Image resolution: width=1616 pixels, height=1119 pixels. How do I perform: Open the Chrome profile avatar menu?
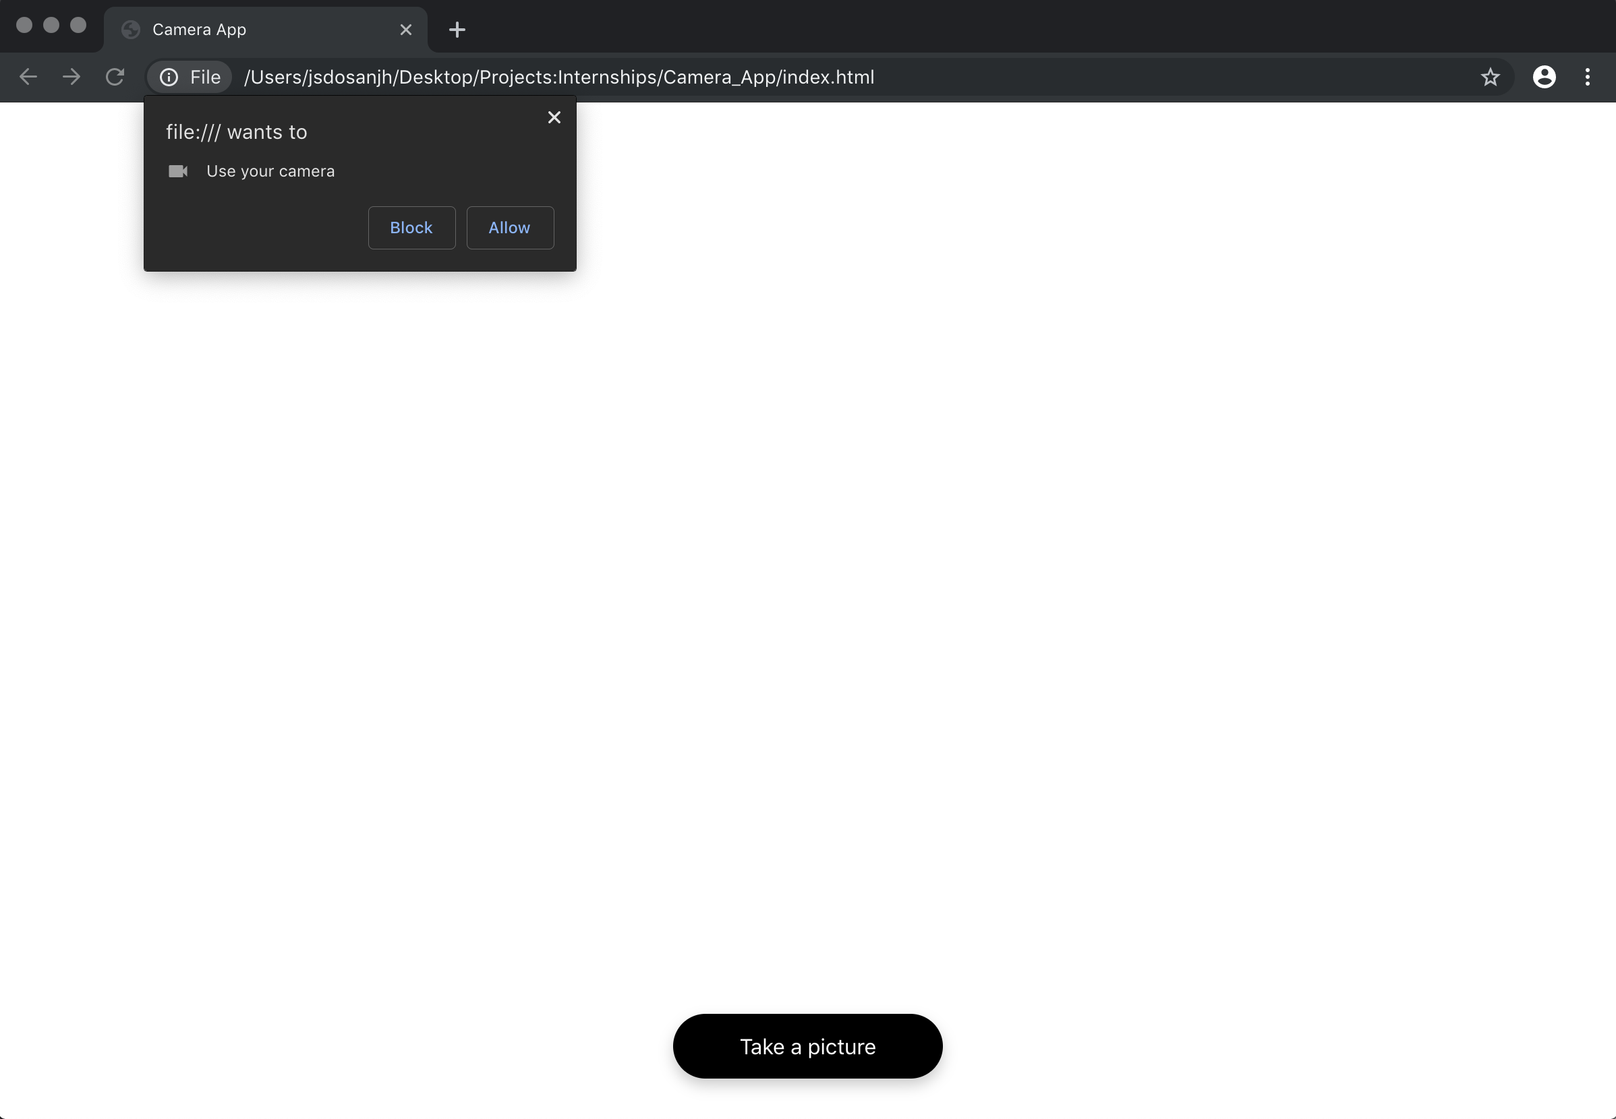pyautogui.click(x=1544, y=77)
